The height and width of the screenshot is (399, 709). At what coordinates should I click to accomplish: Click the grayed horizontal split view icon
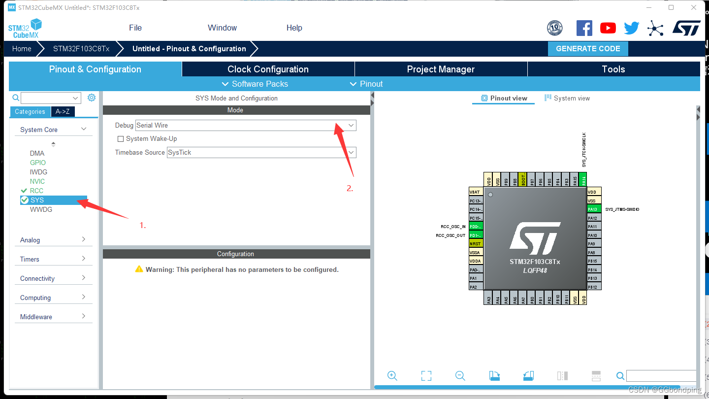(x=596, y=376)
